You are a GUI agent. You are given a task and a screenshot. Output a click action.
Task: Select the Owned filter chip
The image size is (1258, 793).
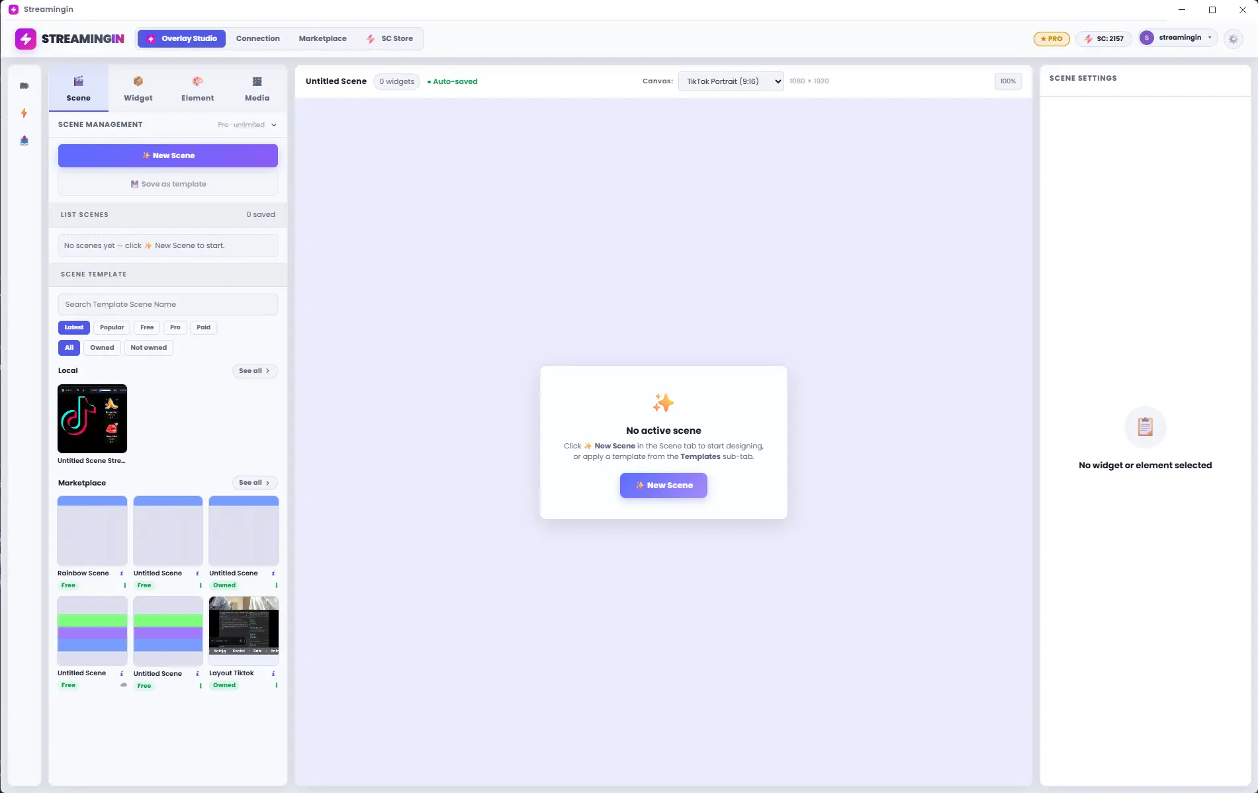point(102,348)
